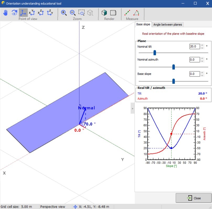Decrease Base slope with down arrow
212x209 pixels.
pyautogui.click(x=202, y=75)
